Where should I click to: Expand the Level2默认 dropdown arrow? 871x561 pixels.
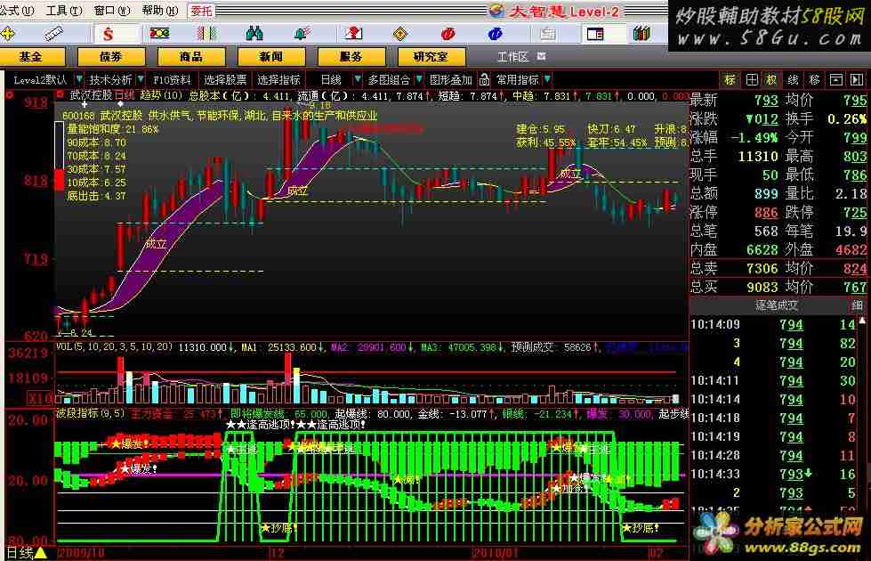[79, 79]
